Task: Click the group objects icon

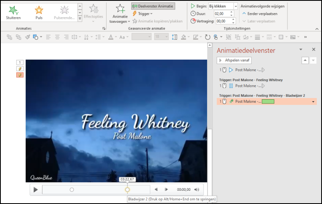Action: tap(228, 37)
